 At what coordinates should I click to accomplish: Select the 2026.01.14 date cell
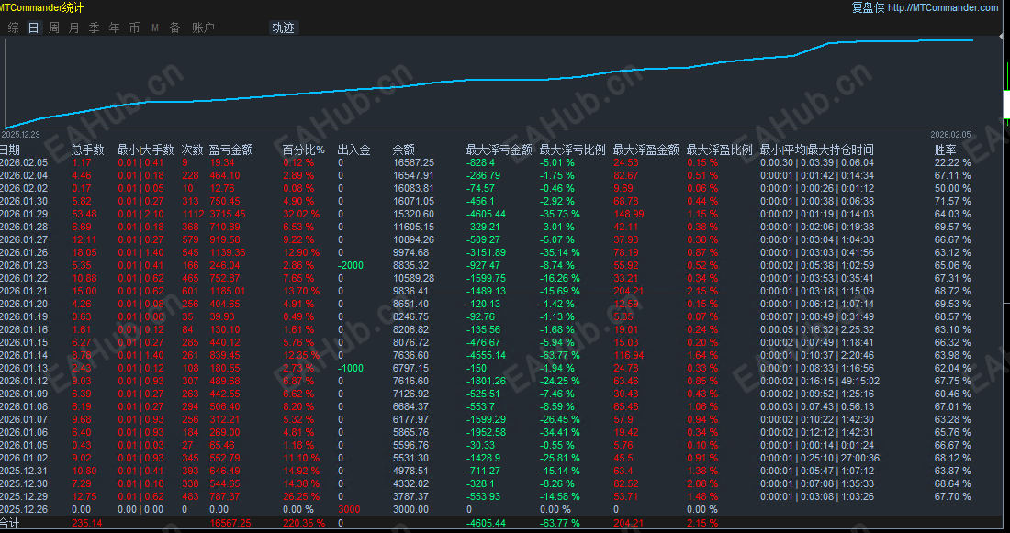[x=24, y=355]
